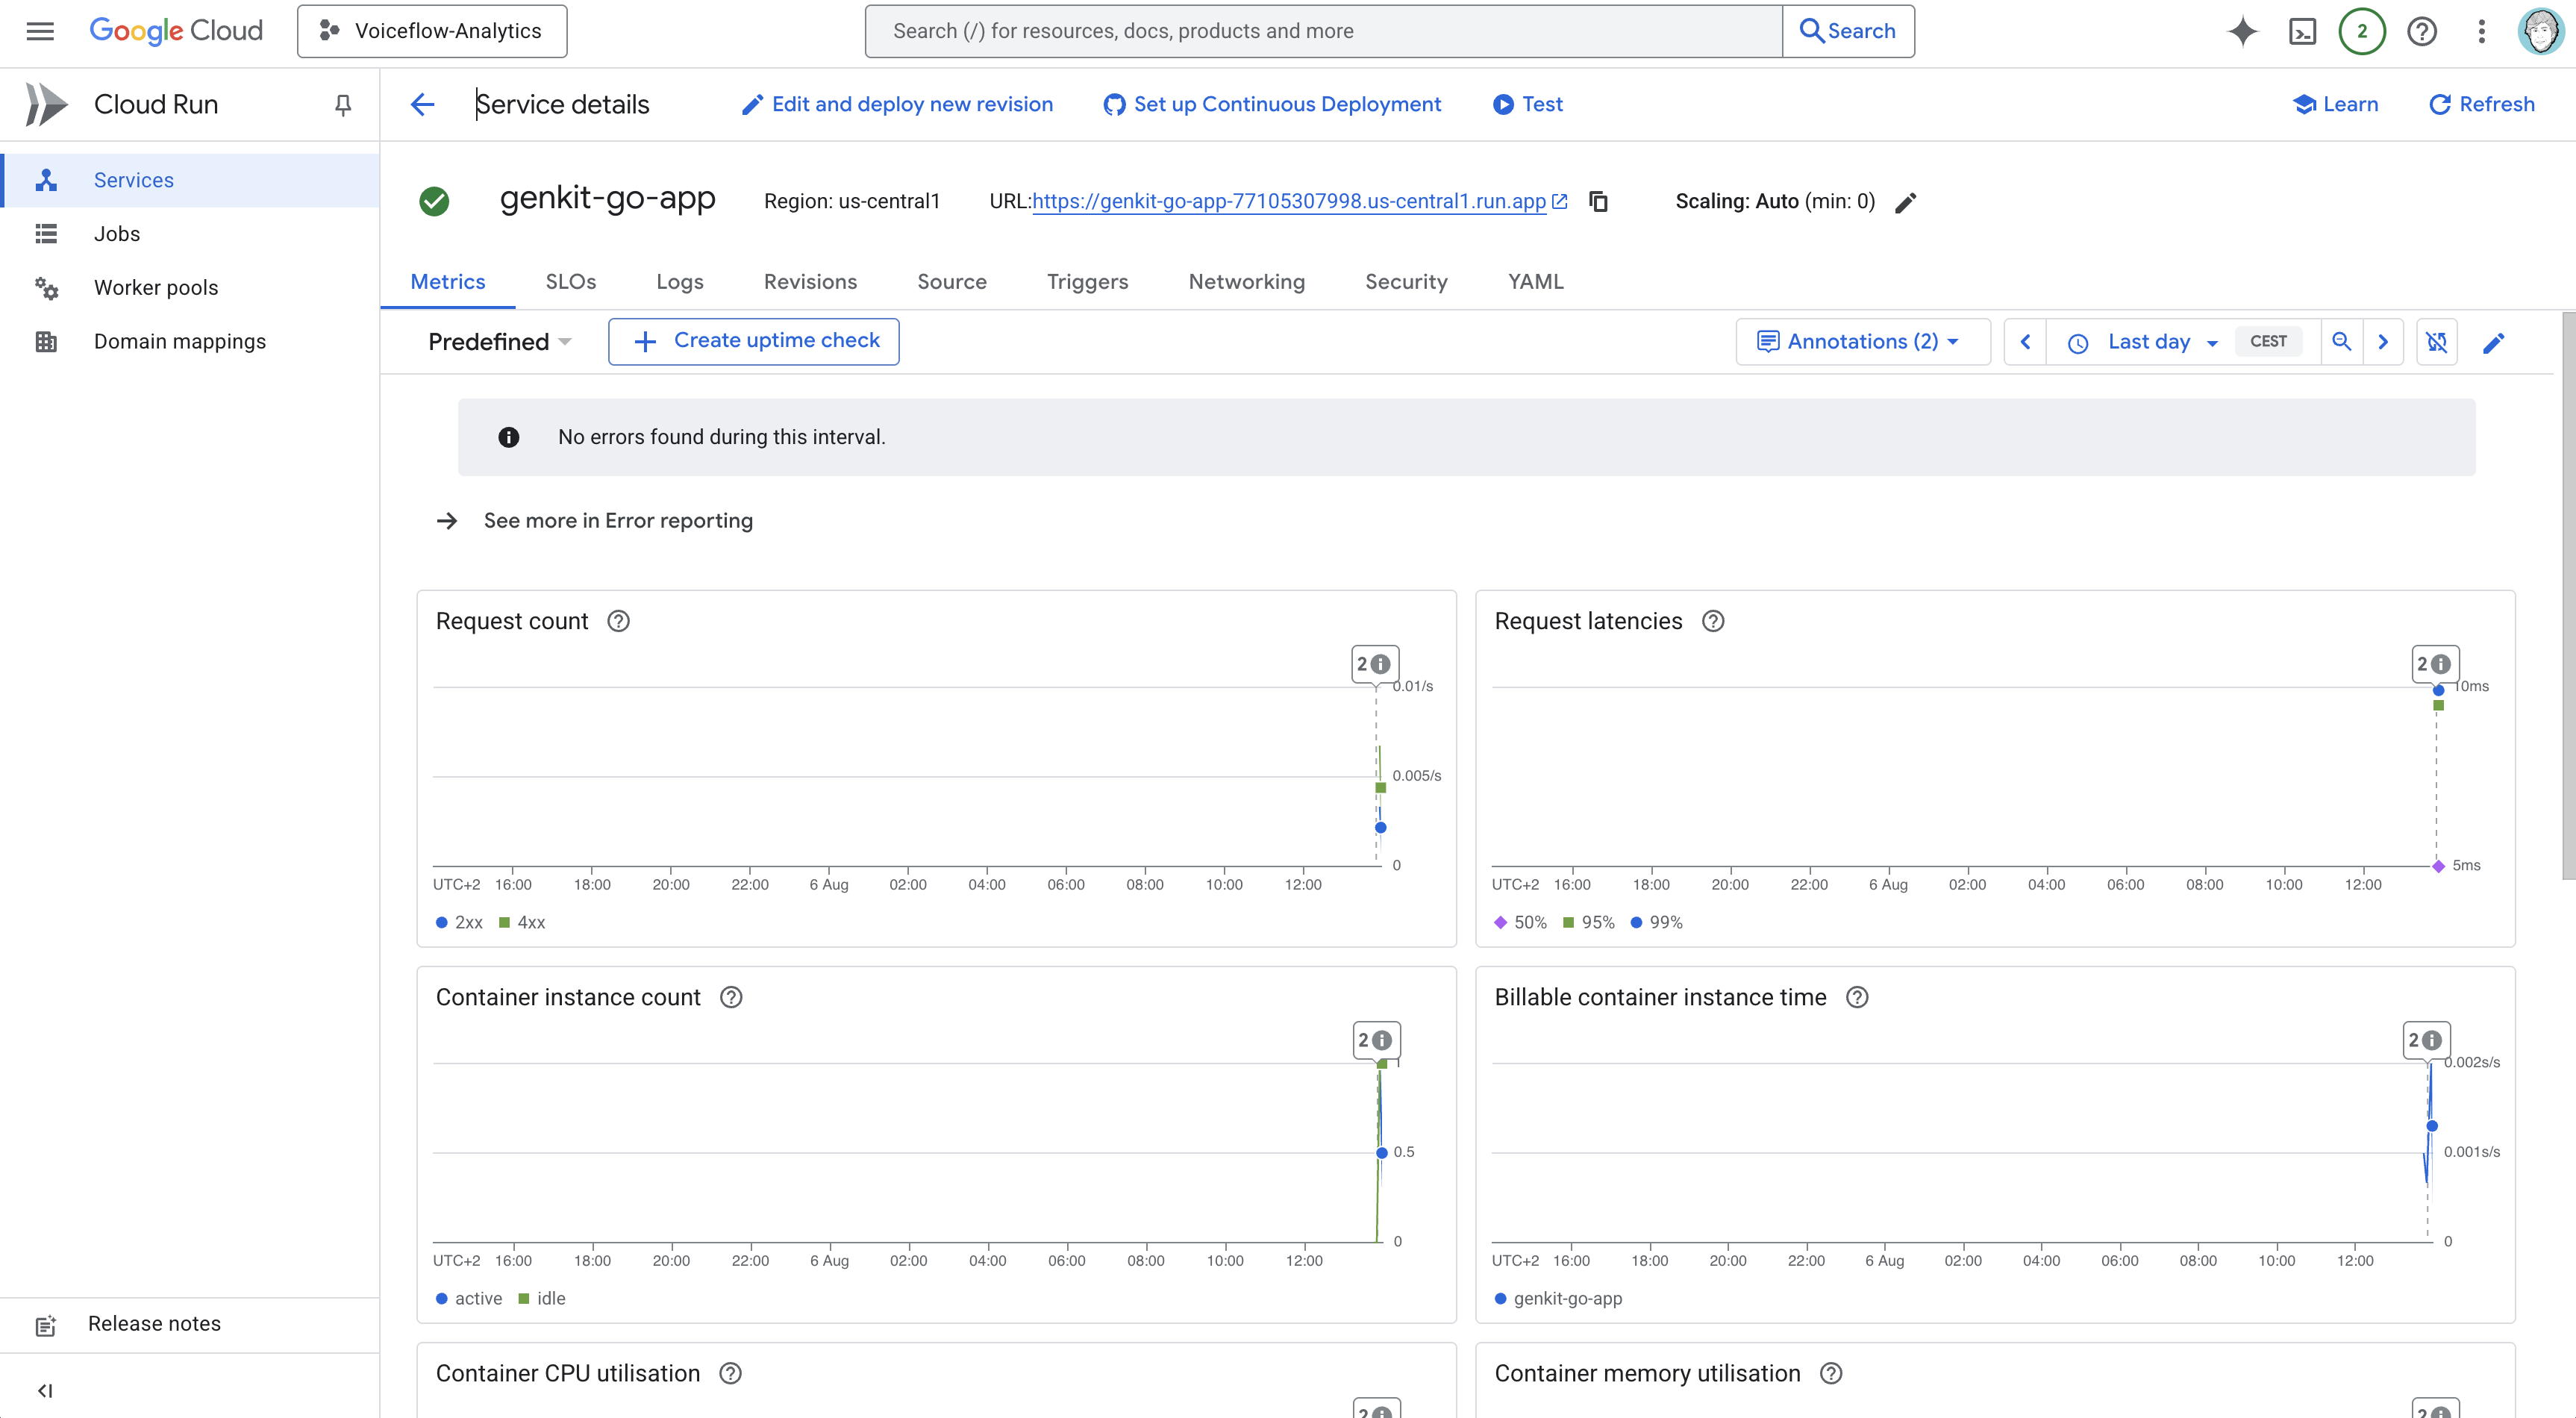2576x1418 pixels.
Task: Open help for Container memory utilisation chart
Action: click(x=1831, y=1373)
